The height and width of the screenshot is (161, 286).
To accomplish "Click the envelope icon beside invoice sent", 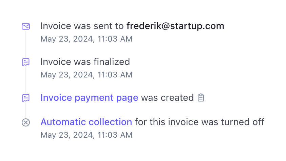I will point(26,26).
